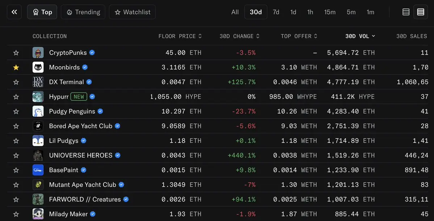Click verified badge next to Milady Maker
Viewport: 434px width, 221px height.
click(93, 214)
